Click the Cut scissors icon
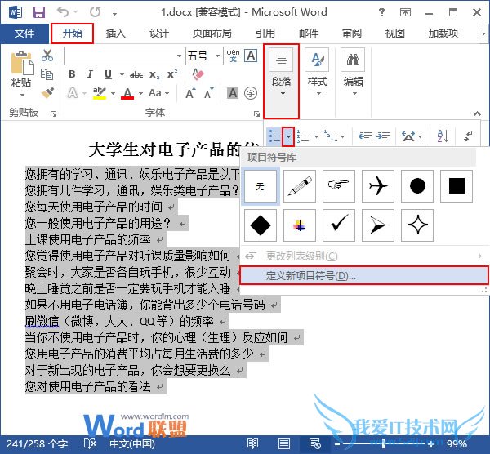The width and height of the screenshot is (490, 454). (x=47, y=55)
